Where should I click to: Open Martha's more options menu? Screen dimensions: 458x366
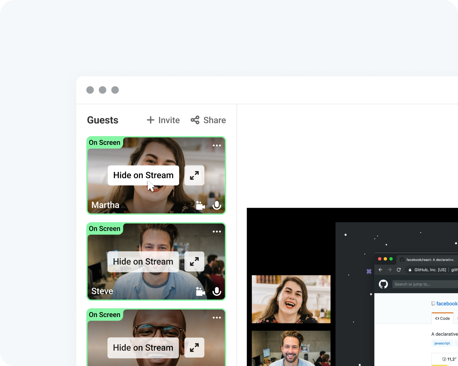tap(217, 145)
